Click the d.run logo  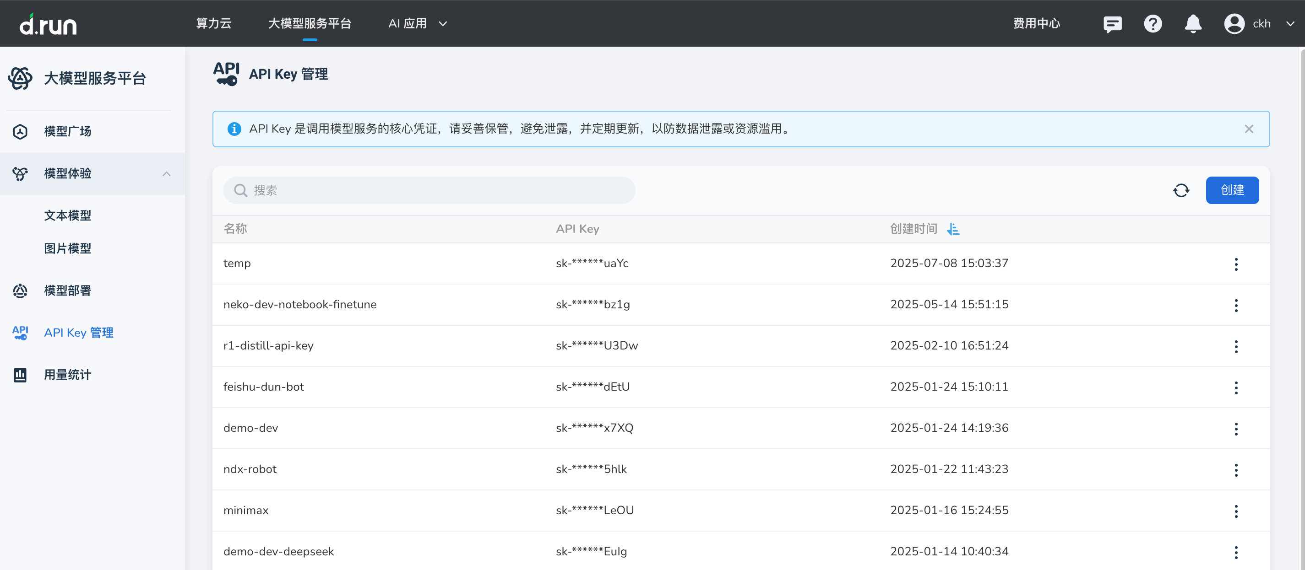point(48,24)
